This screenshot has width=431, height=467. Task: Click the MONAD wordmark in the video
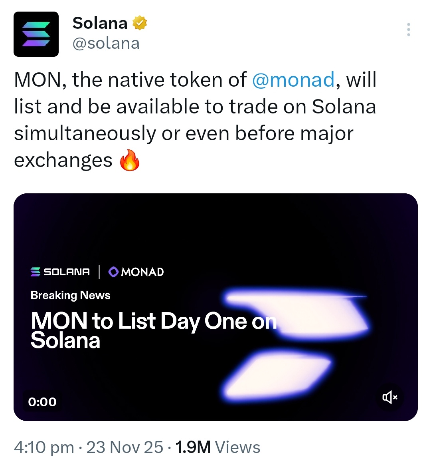[142, 272]
